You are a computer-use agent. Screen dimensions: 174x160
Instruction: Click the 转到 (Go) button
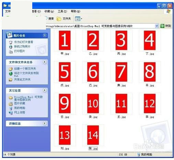pyautogui.click(x=165, y=26)
